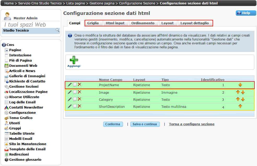Screen dimensions: 257x166
Task: Select the Layout dettaglio tab
Action: click(195, 23)
